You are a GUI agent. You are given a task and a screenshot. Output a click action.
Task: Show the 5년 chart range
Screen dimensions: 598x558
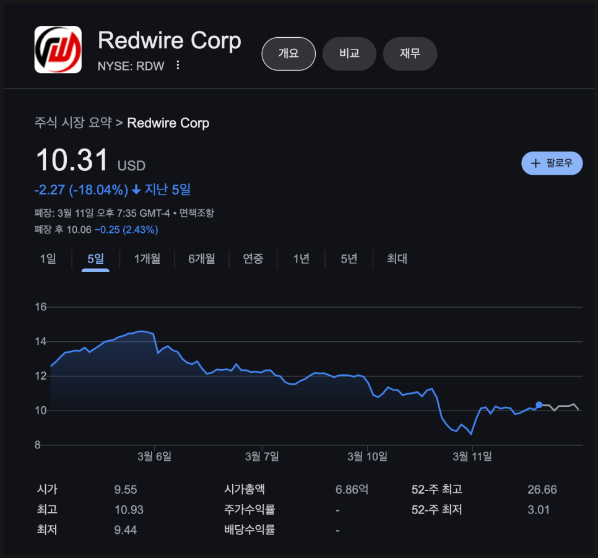(349, 259)
